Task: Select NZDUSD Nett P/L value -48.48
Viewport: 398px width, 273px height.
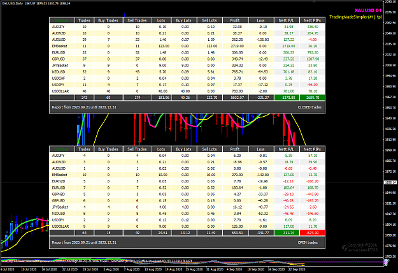Action: click(x=288, y=214)
